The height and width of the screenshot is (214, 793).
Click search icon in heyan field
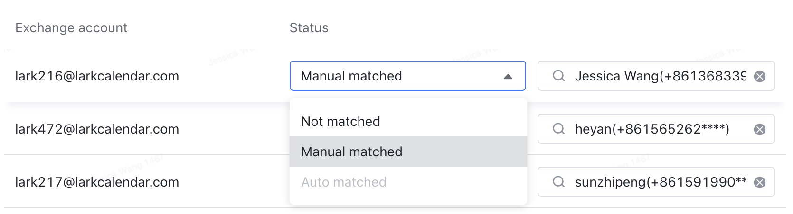pos(559,129)
